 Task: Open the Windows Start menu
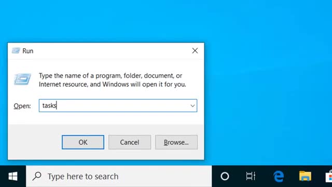[x=13, y=176]
